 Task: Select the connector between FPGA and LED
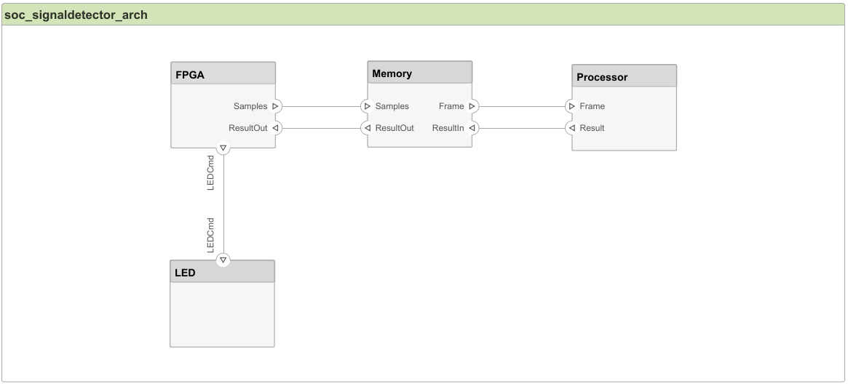(x=223, y=204)
